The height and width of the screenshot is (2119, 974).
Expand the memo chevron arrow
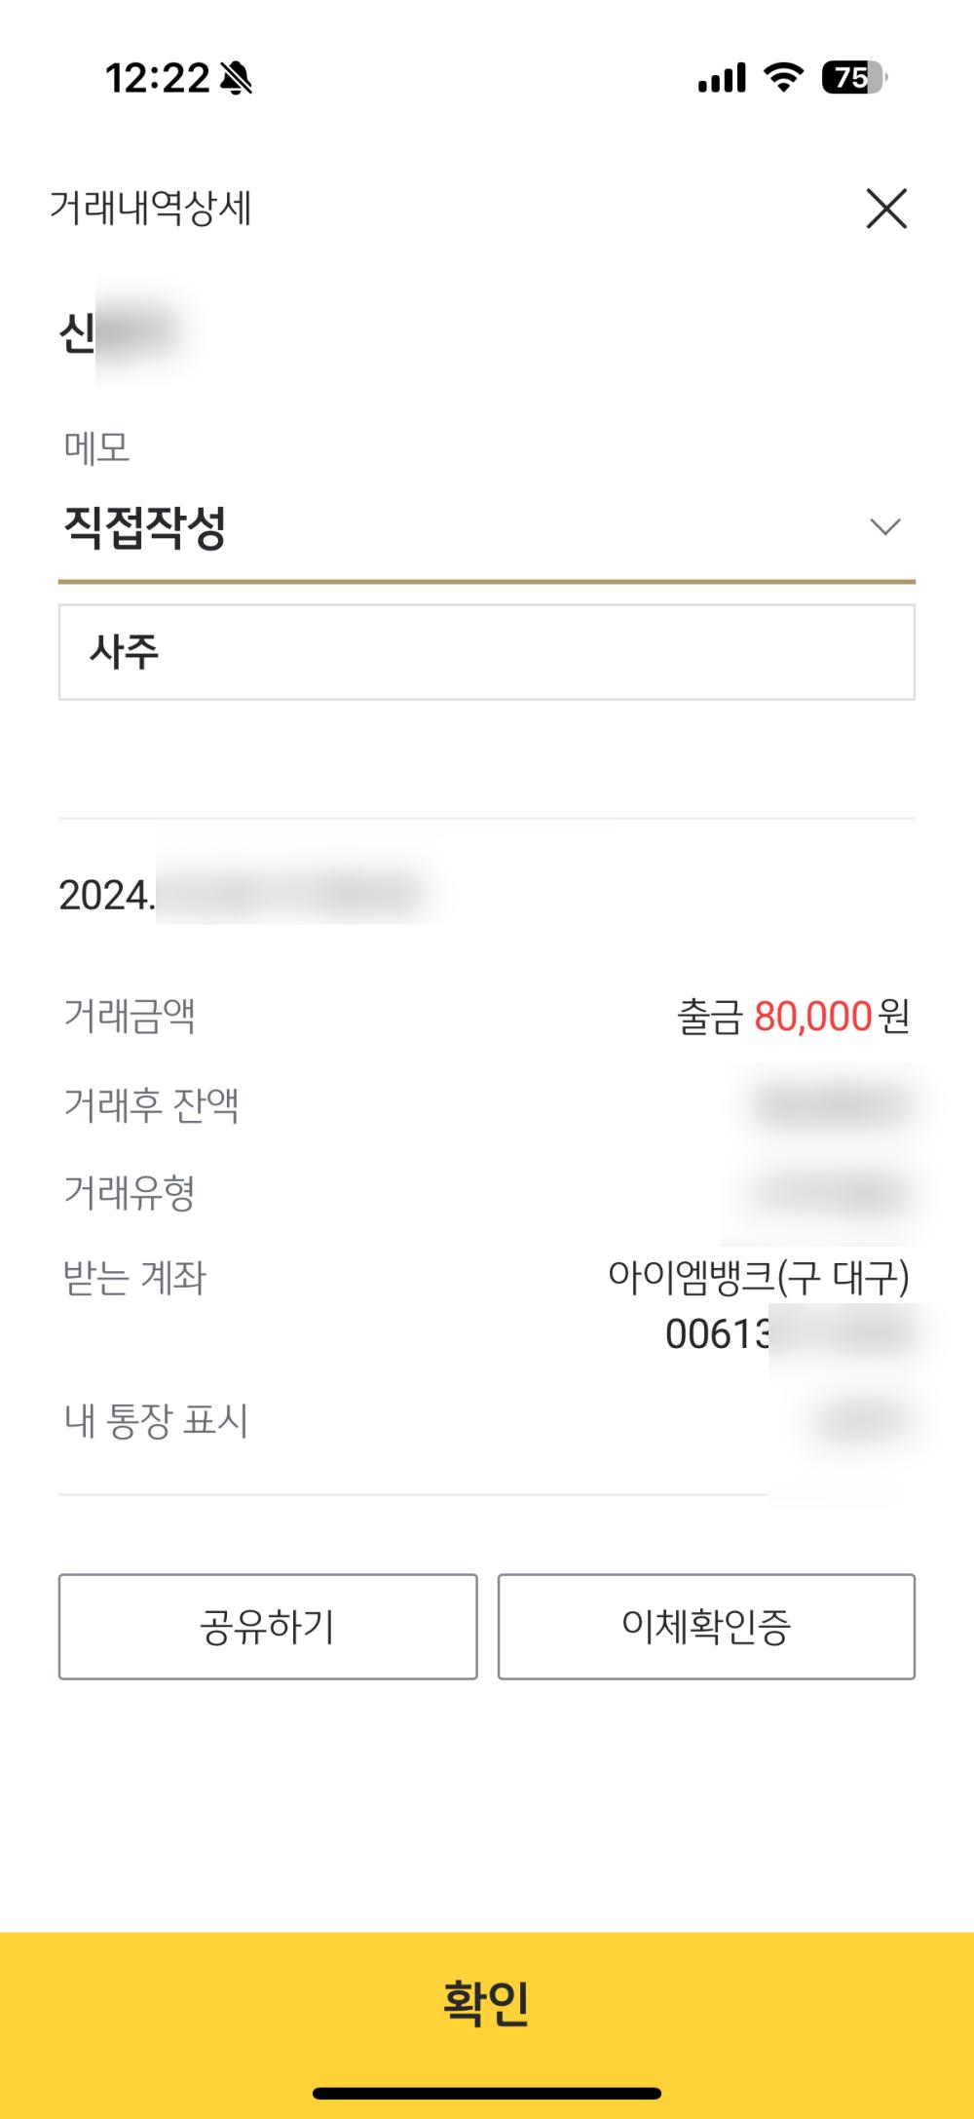pyautogui.click(x=884, y=527)
